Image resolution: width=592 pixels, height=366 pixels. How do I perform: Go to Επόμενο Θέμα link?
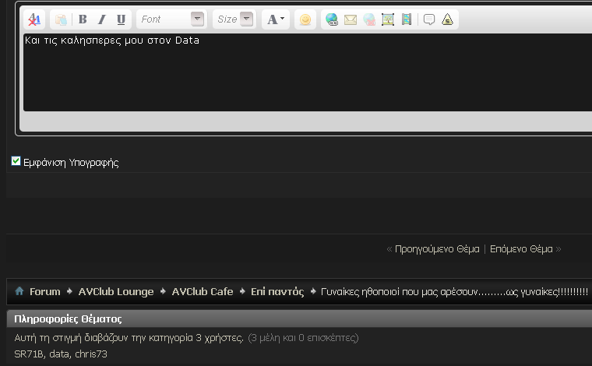pos(521,249)
